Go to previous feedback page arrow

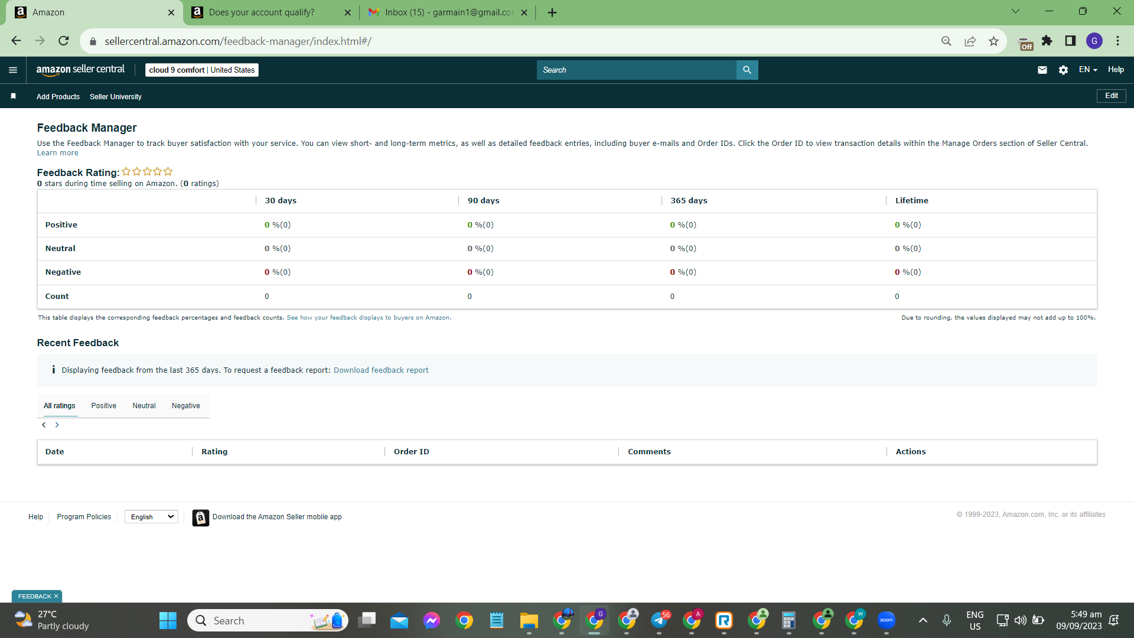[x=44, y=425]
